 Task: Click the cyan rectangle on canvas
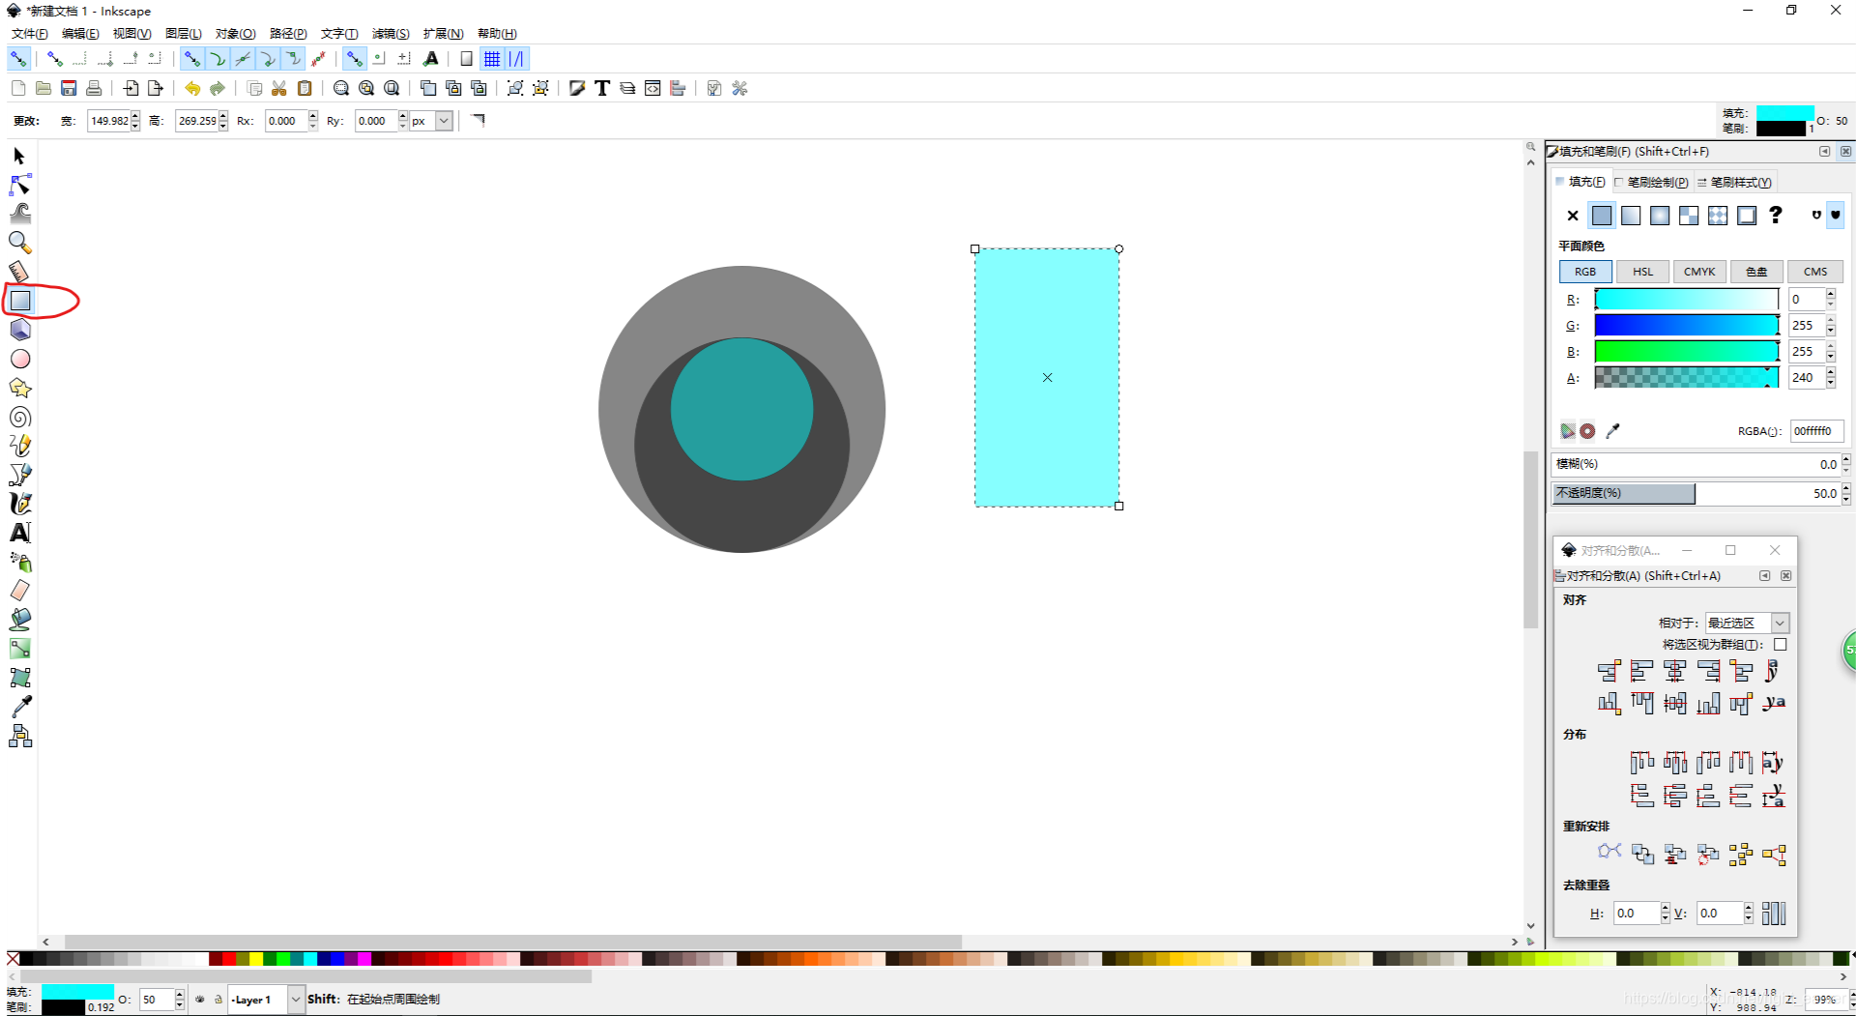[1047, 378]
